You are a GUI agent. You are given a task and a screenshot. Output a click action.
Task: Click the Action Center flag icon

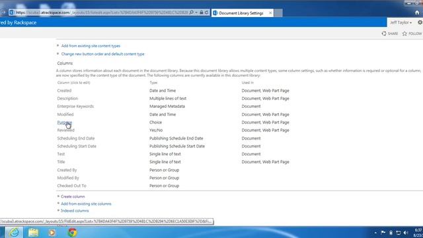(383, 233)
